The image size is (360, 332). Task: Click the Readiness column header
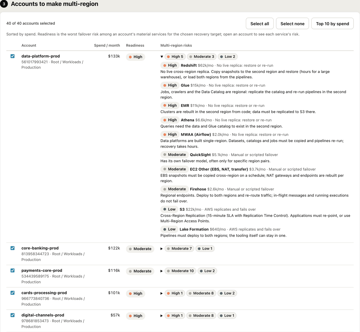tap(135, 45)
